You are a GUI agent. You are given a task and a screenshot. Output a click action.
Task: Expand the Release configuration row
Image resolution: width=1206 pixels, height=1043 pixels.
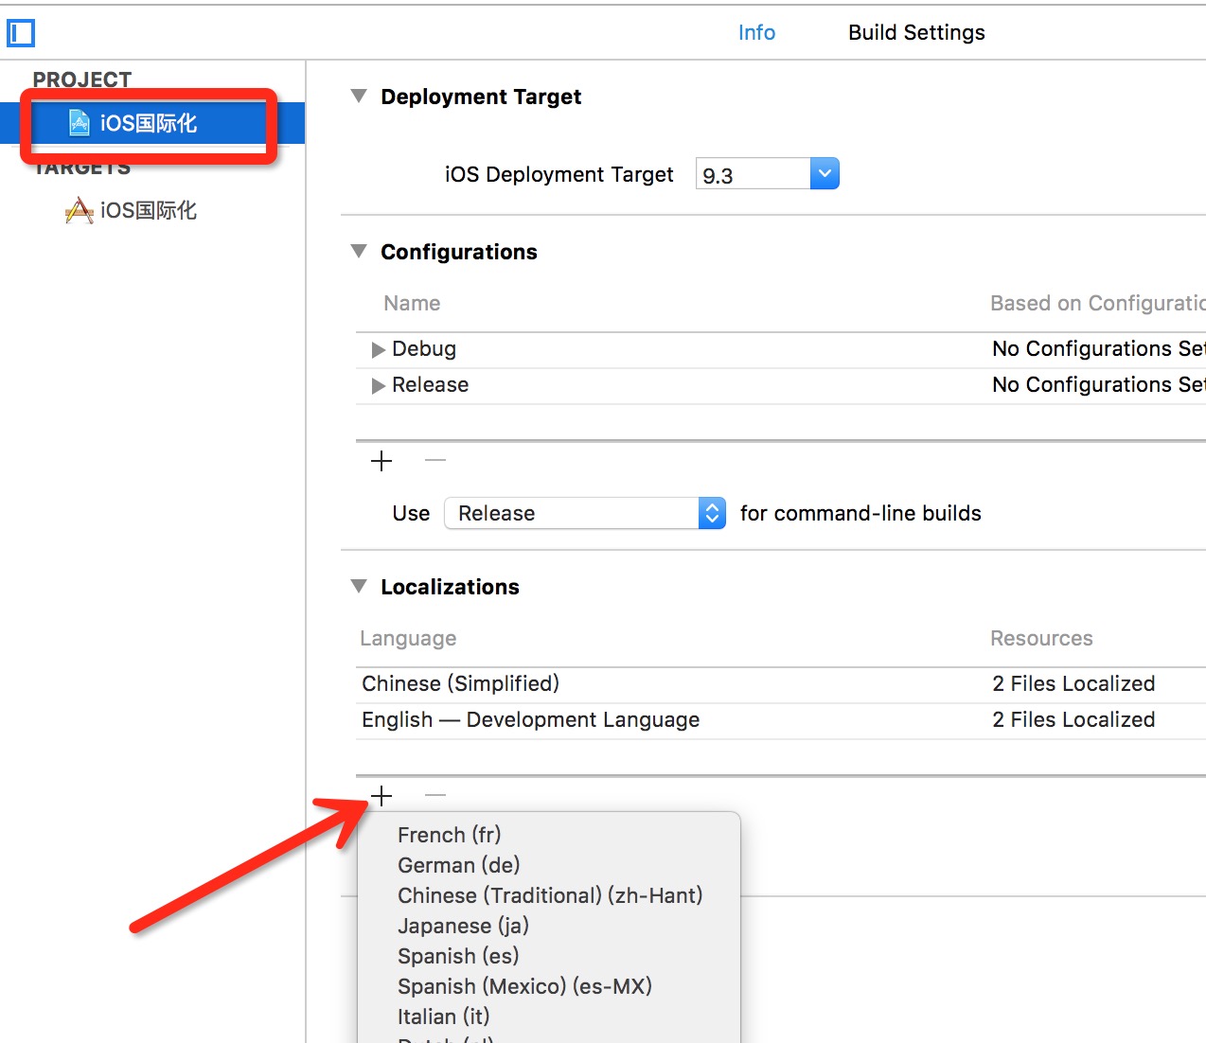379,385
